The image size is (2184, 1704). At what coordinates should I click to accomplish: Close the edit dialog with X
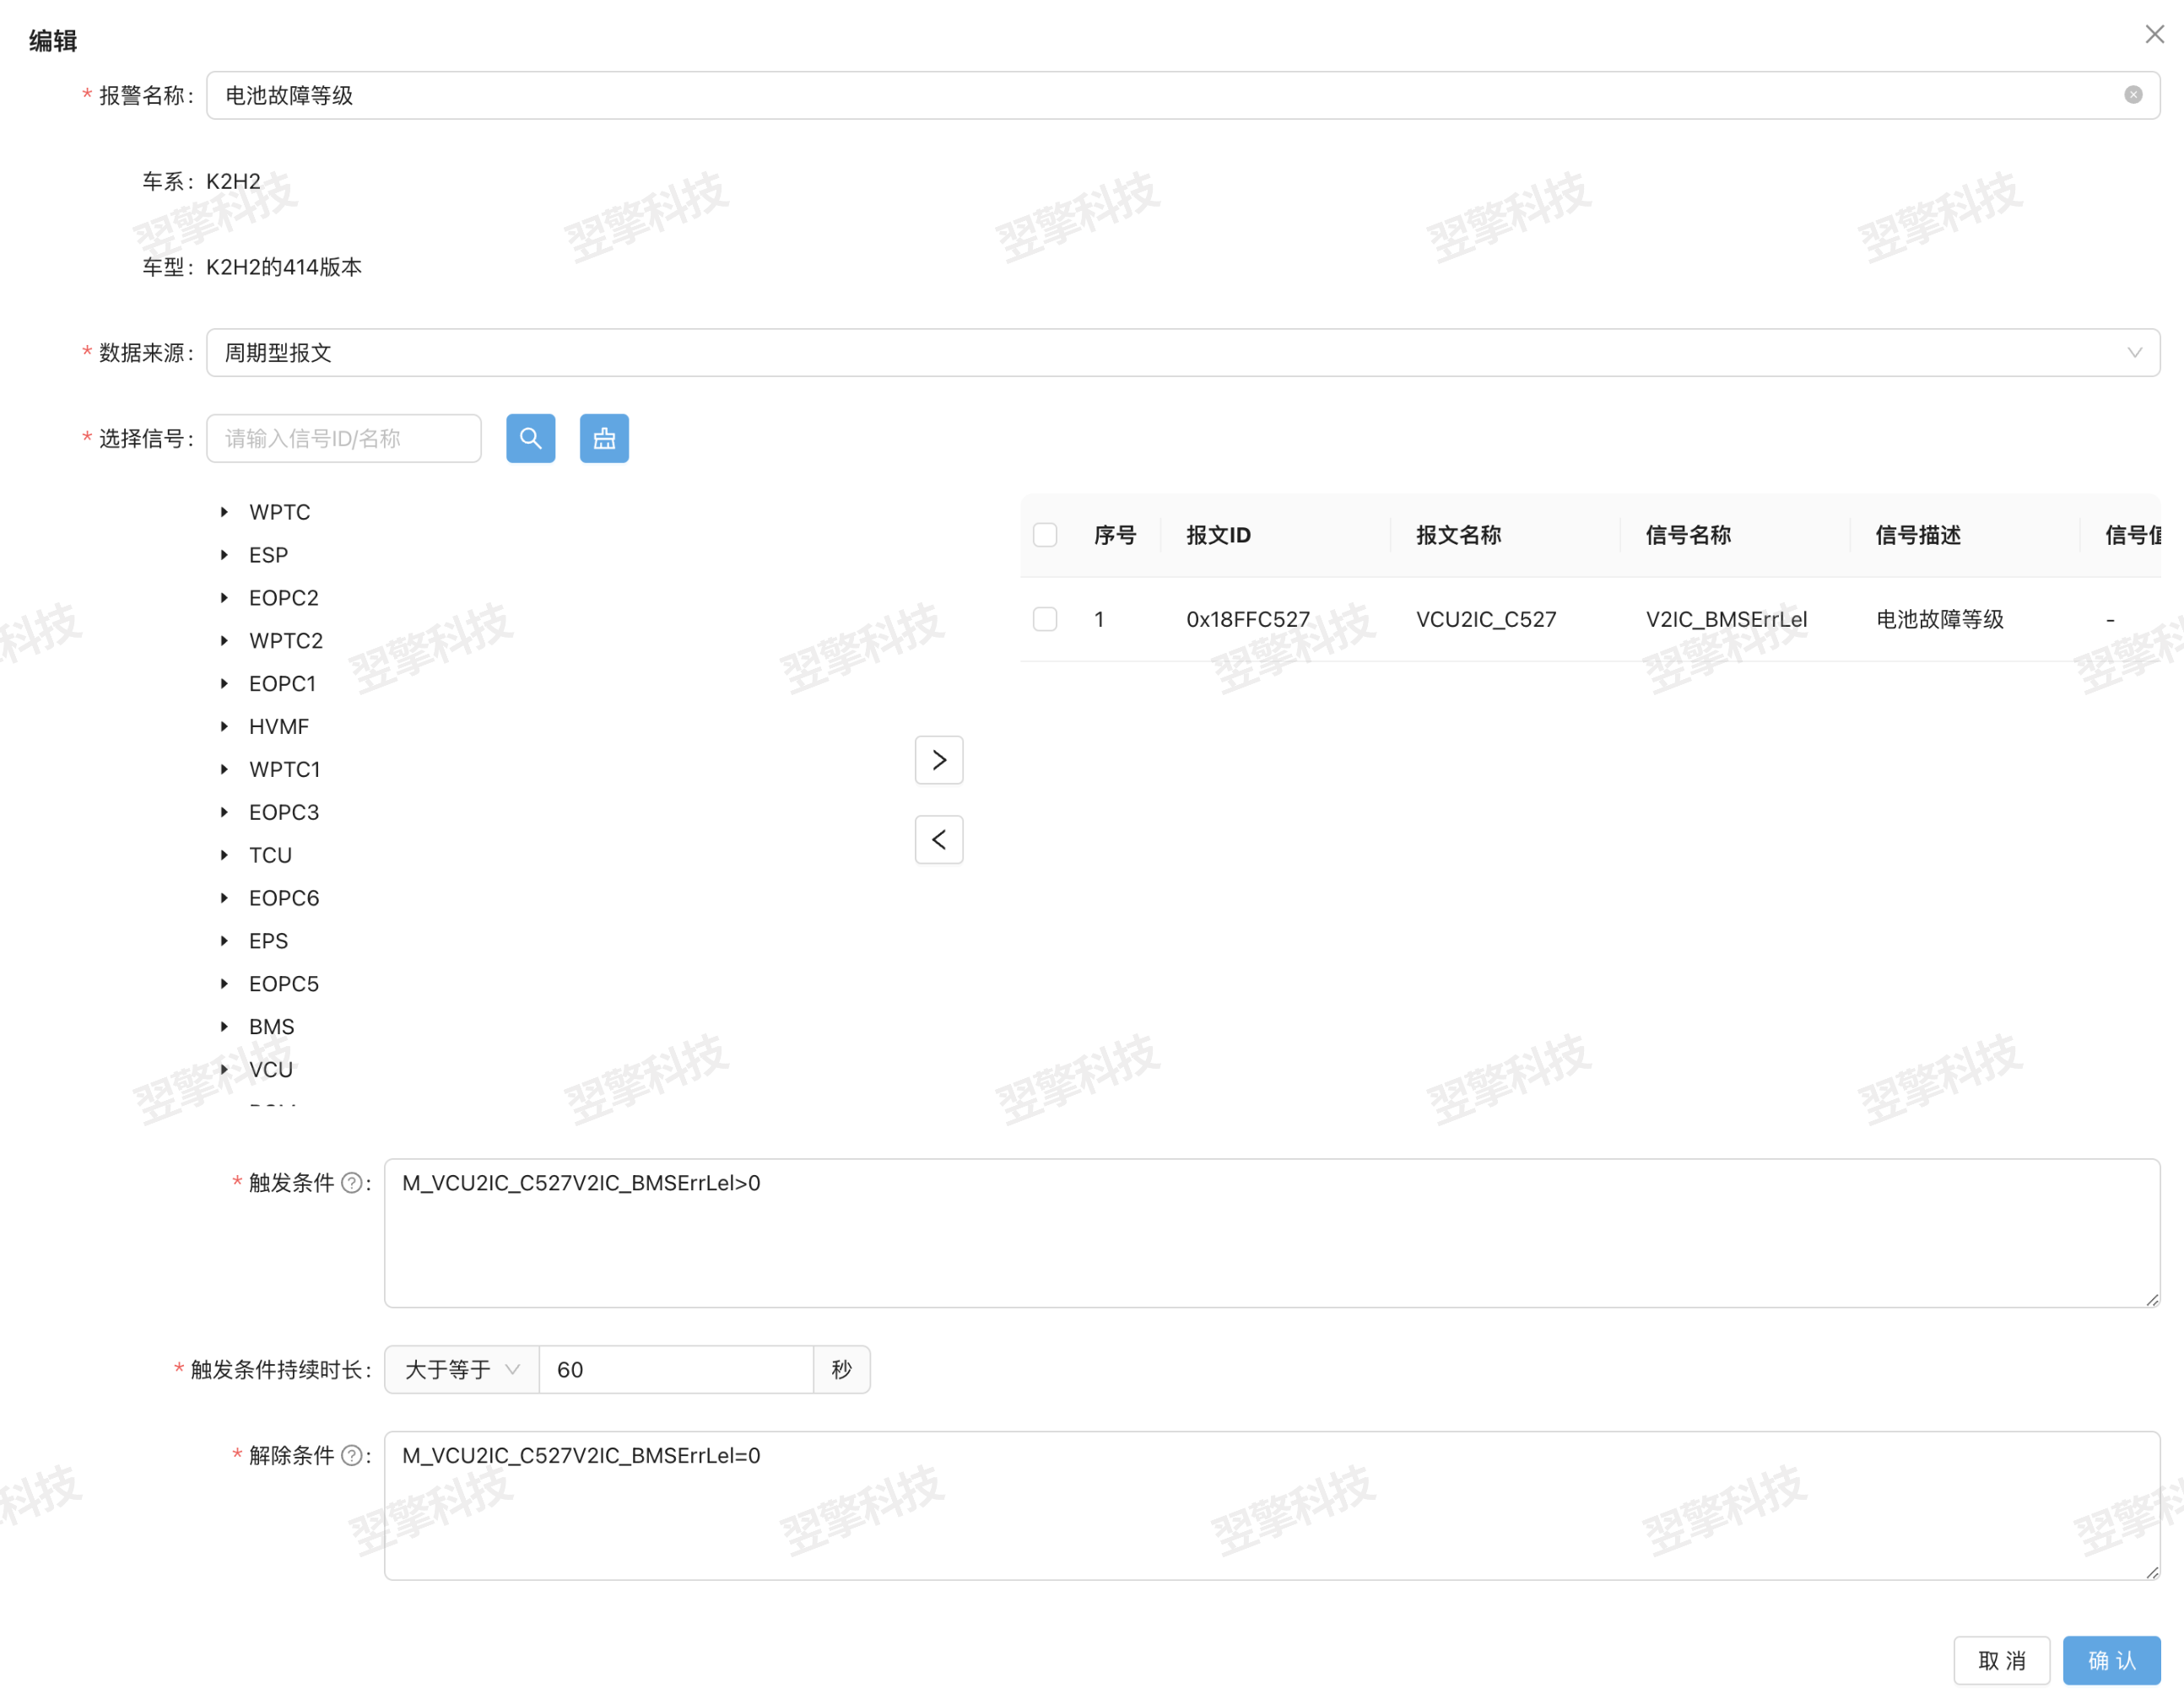pyautogui.click(x=2154, y=34)
